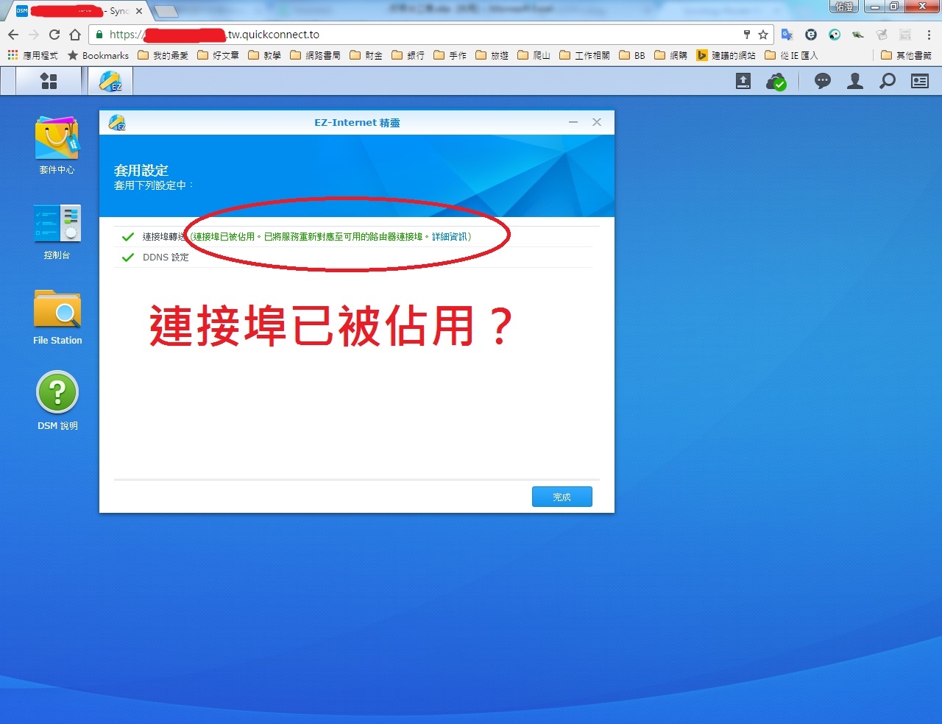942x724 pixels.
Task: Click the eyeball extension icon
Action: pyautogui.click(x=835, y=35)
